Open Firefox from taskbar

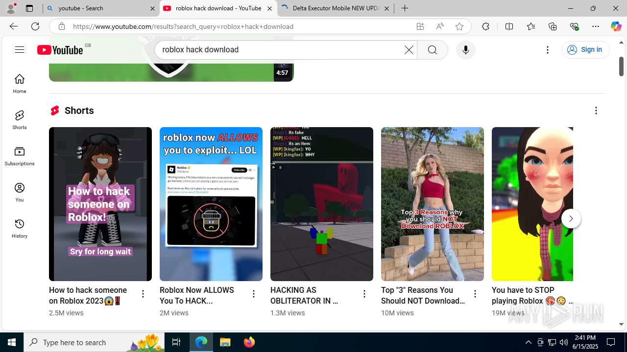tap(249, 342)
